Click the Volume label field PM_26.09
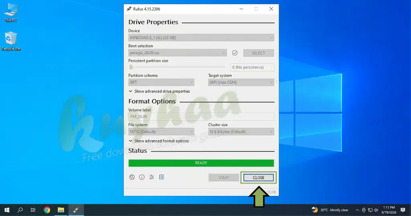Image resolution: width=411 pixels, height=216 pixels. [x=201, y=117]
